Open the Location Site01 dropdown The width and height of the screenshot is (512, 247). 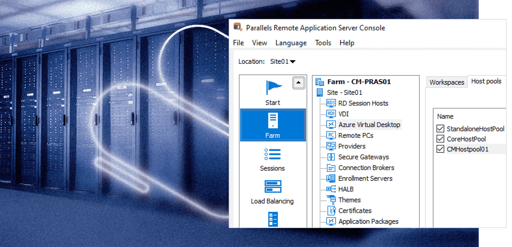tap(283, 62)
